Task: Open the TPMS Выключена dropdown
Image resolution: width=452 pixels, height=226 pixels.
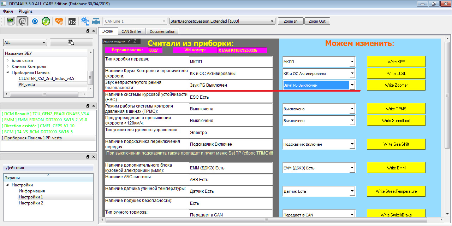Action: [x=319, y=109]
